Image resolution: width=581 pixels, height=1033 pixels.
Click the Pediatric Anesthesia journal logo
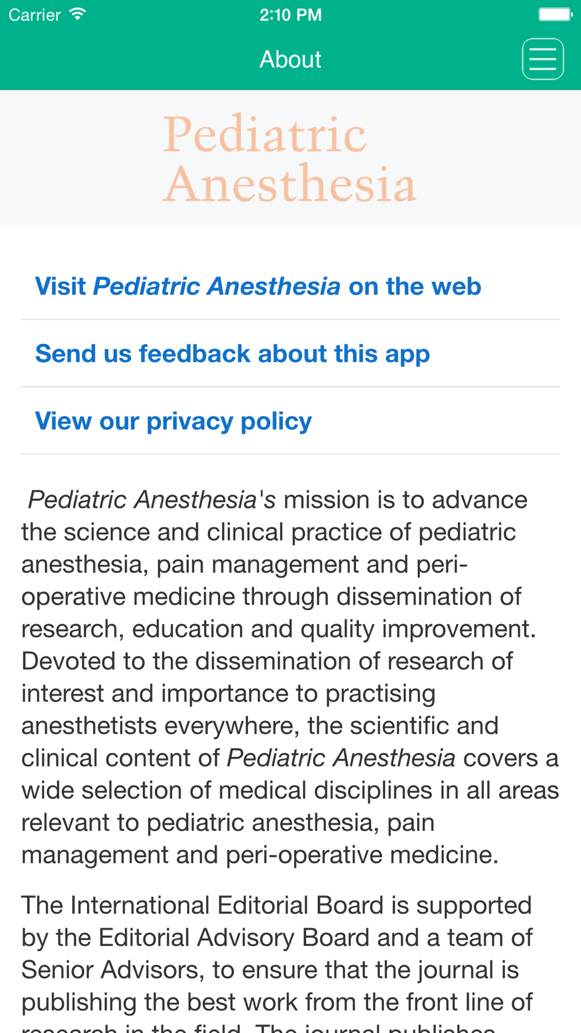pos(289,158)
